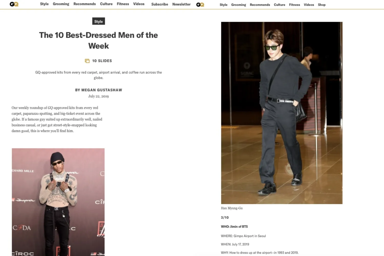The width and height of the screenshot is (384, 256).
Task: Click the 10 SLIDES label
Action: click(x=102, y=61)
